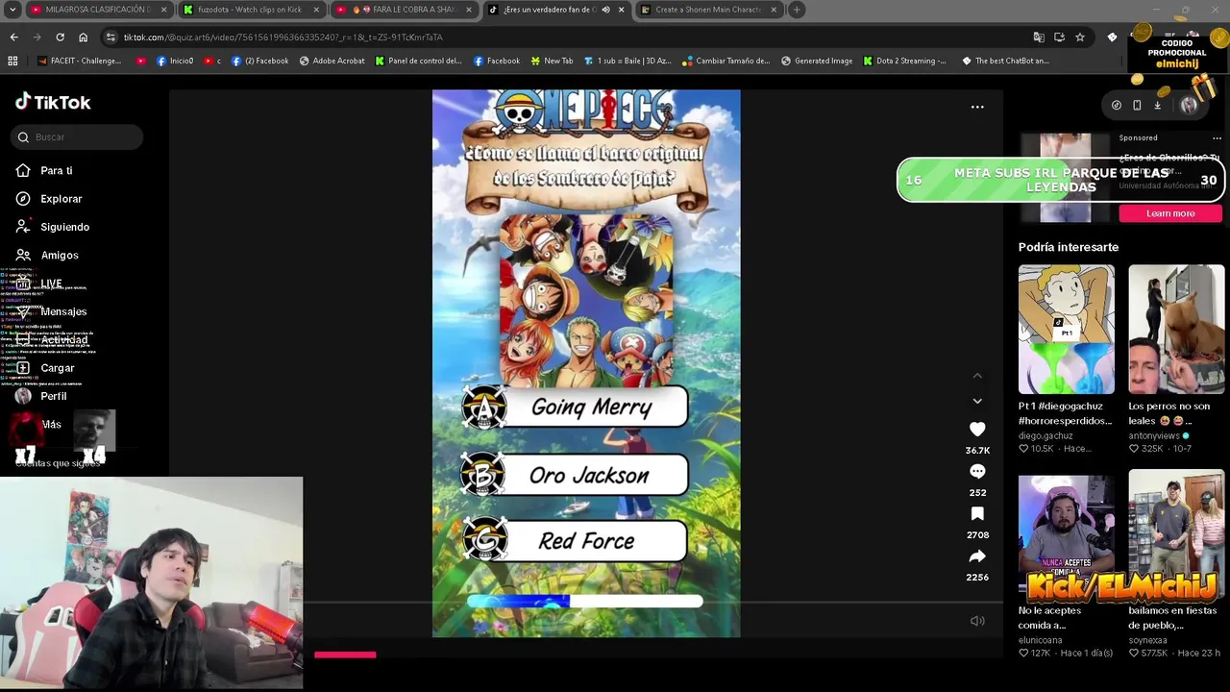
Task: Open the apps grid icon in bookmarks bar
Action: 12,61
